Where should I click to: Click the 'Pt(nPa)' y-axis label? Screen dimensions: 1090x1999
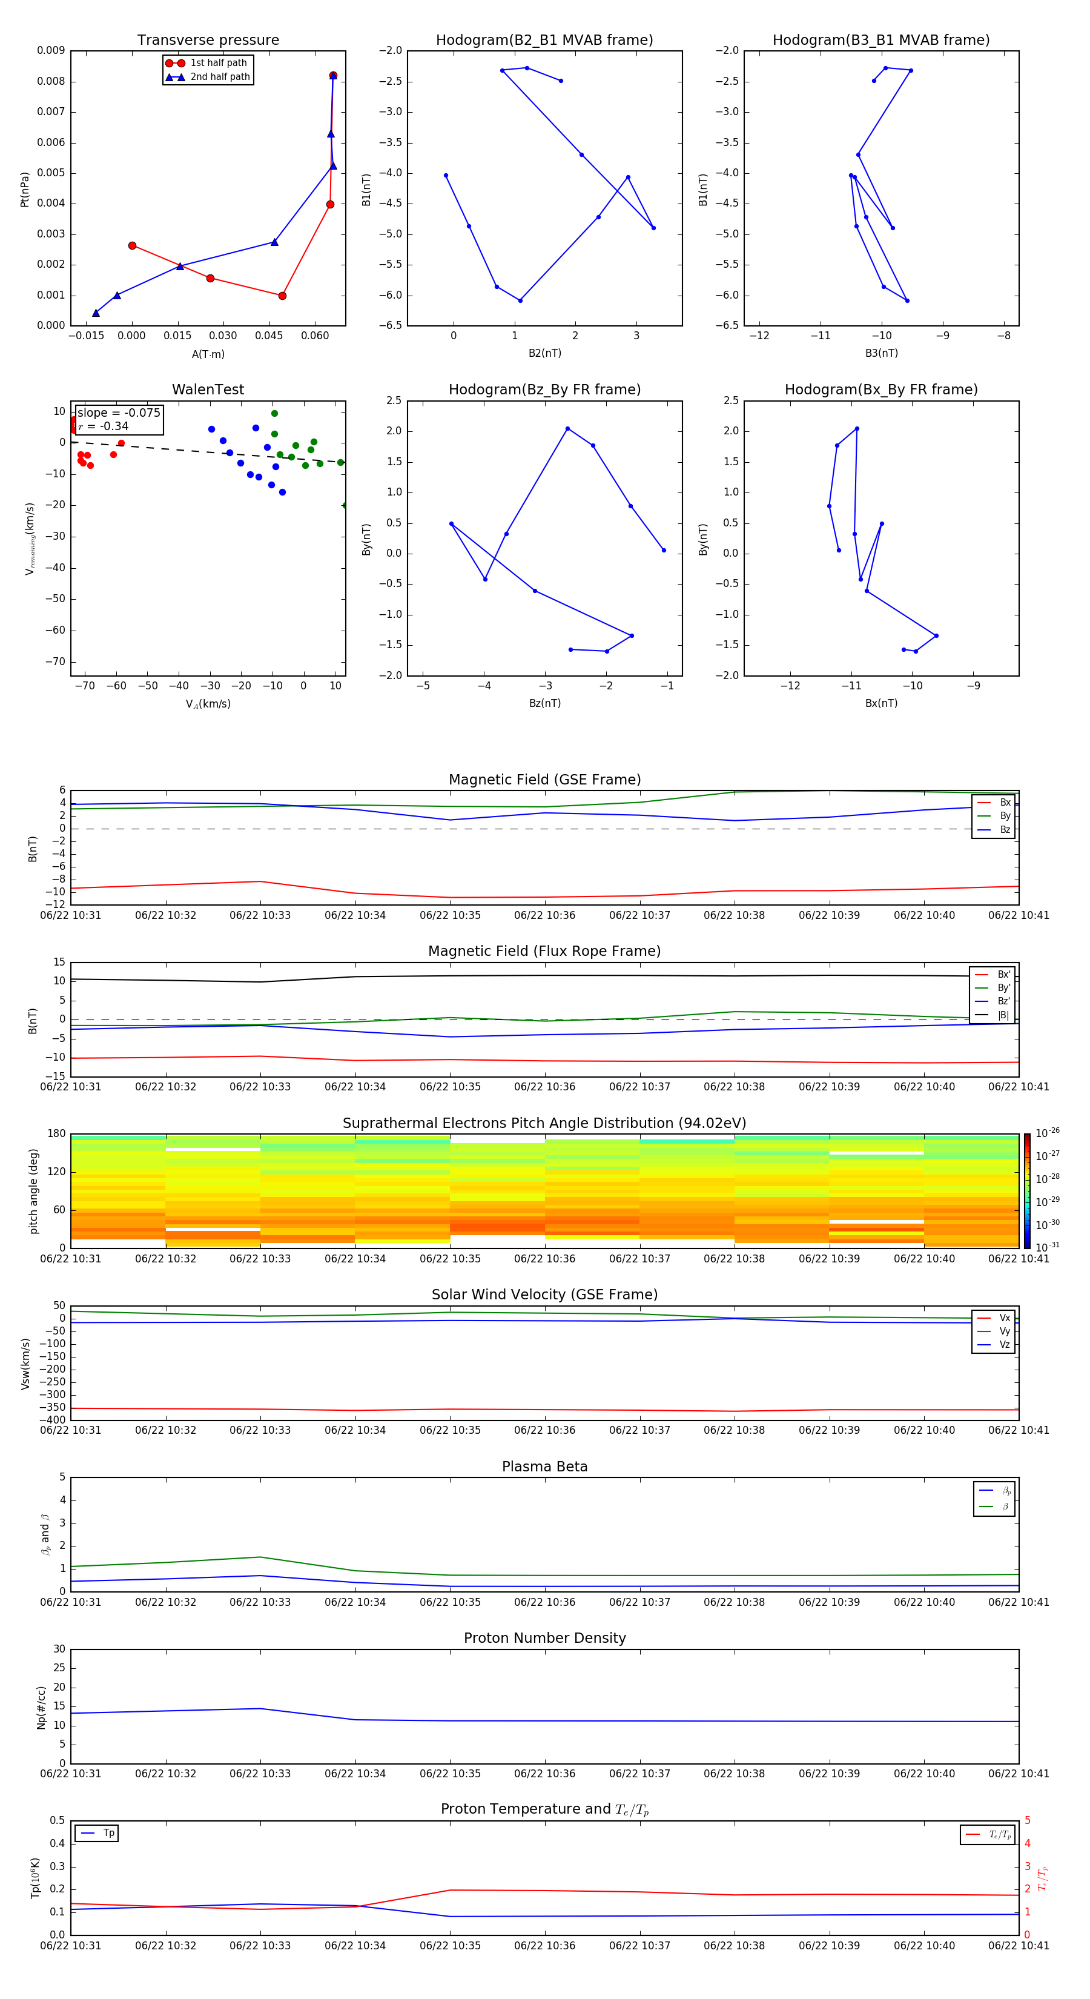click(x=25, y=188)
